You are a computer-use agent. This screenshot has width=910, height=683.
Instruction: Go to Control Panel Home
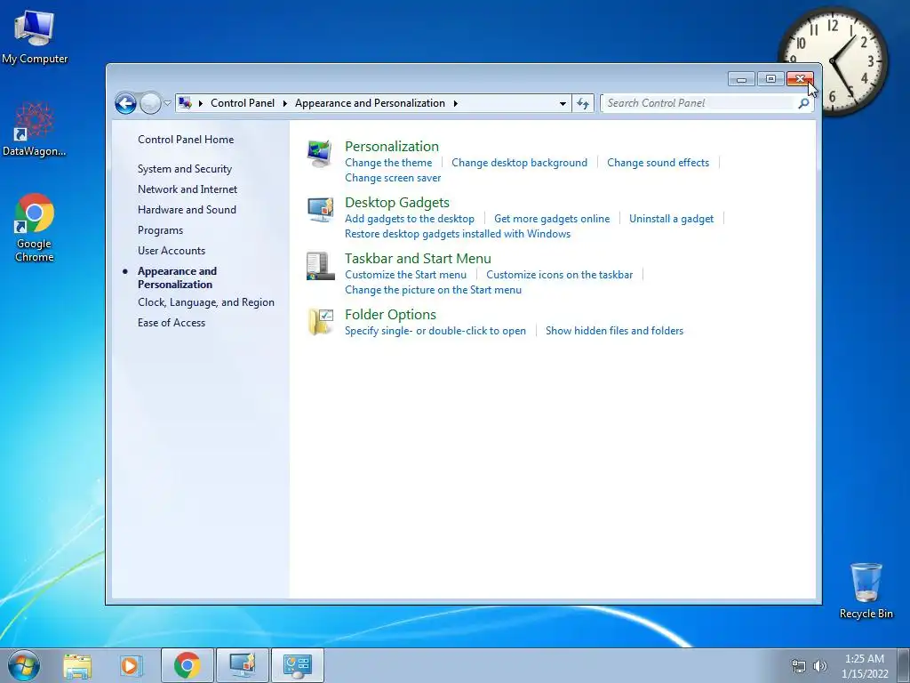186,140
